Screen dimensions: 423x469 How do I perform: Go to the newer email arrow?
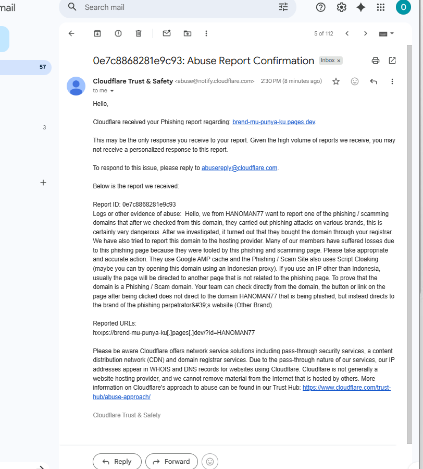(347, 33)
